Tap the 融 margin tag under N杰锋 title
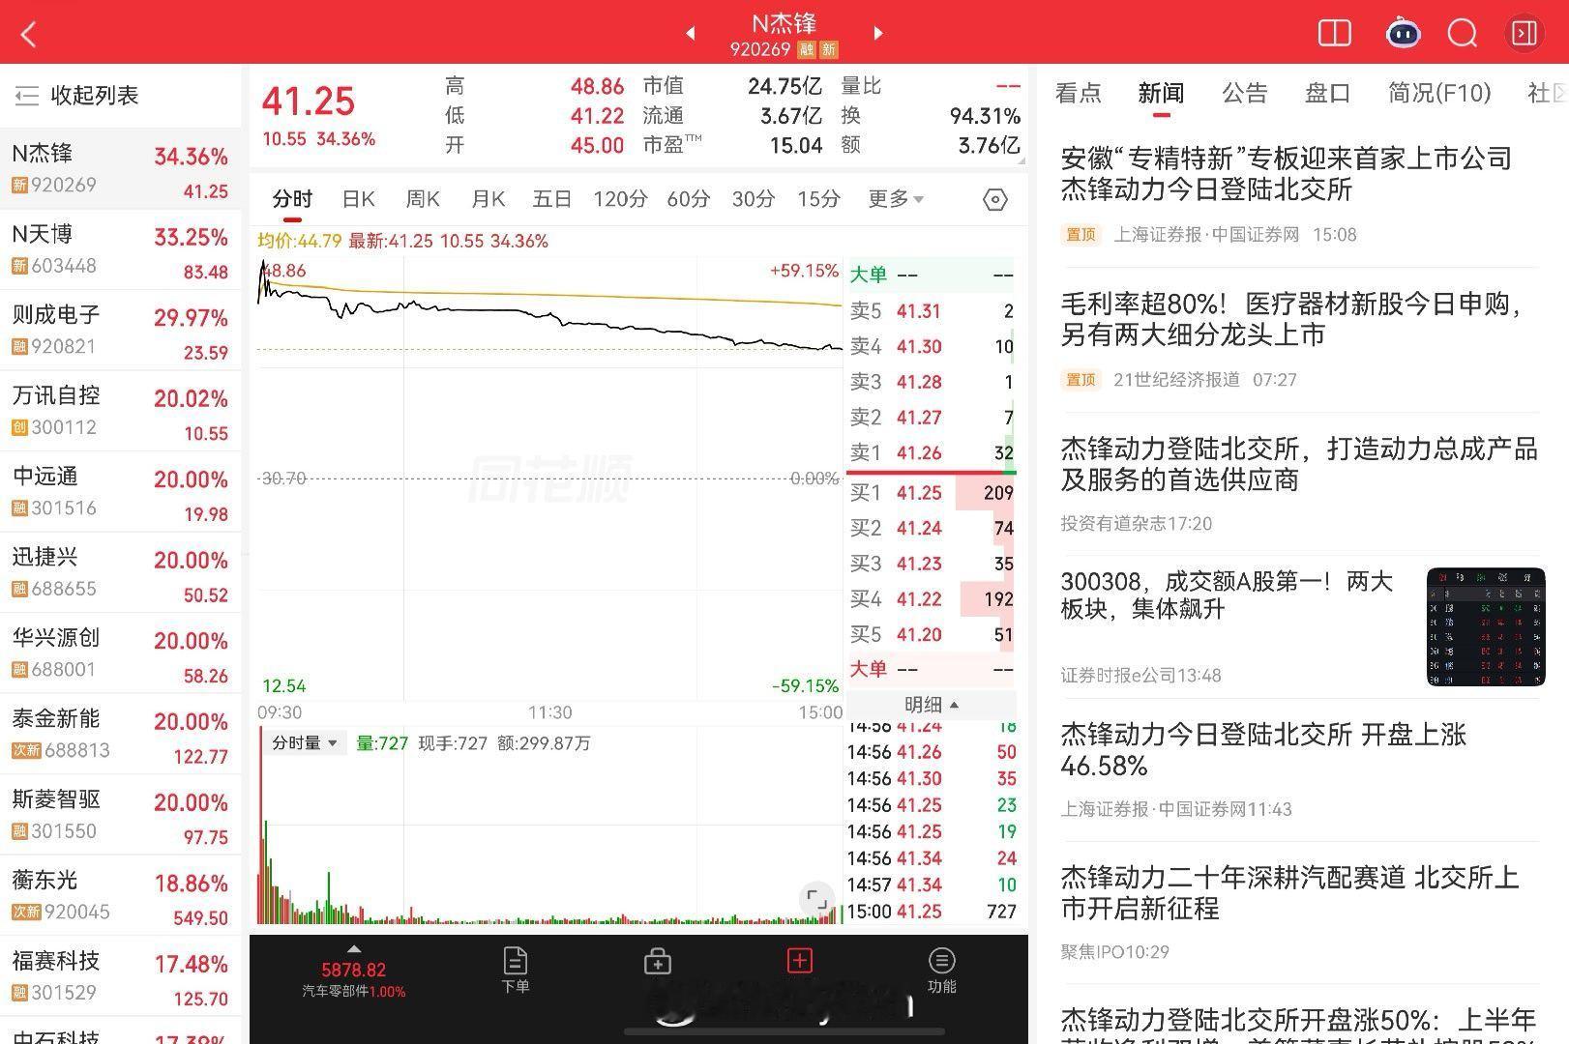The height and width of the screenshot is (1044, 1569). coord(806,49)
